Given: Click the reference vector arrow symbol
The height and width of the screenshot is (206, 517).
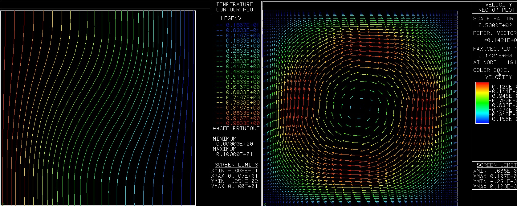Looking at the screenshot, I should (x=481, y=40).
